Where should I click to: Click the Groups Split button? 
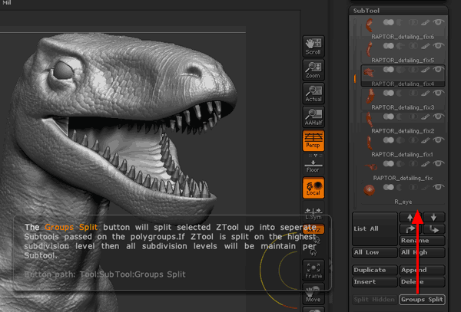tap(422, 300)
